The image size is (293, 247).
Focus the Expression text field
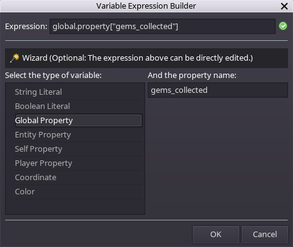point(163,27)
